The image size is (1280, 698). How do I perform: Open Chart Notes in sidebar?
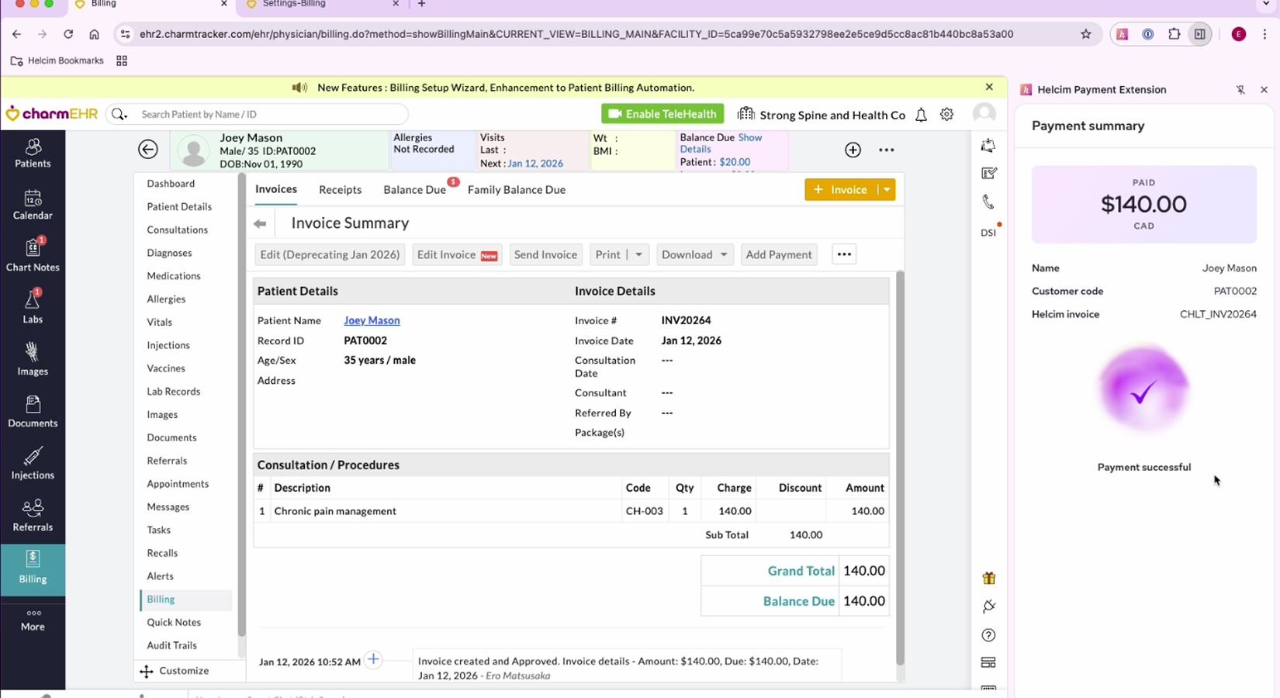pyautogui.click(x=33, y=256)
